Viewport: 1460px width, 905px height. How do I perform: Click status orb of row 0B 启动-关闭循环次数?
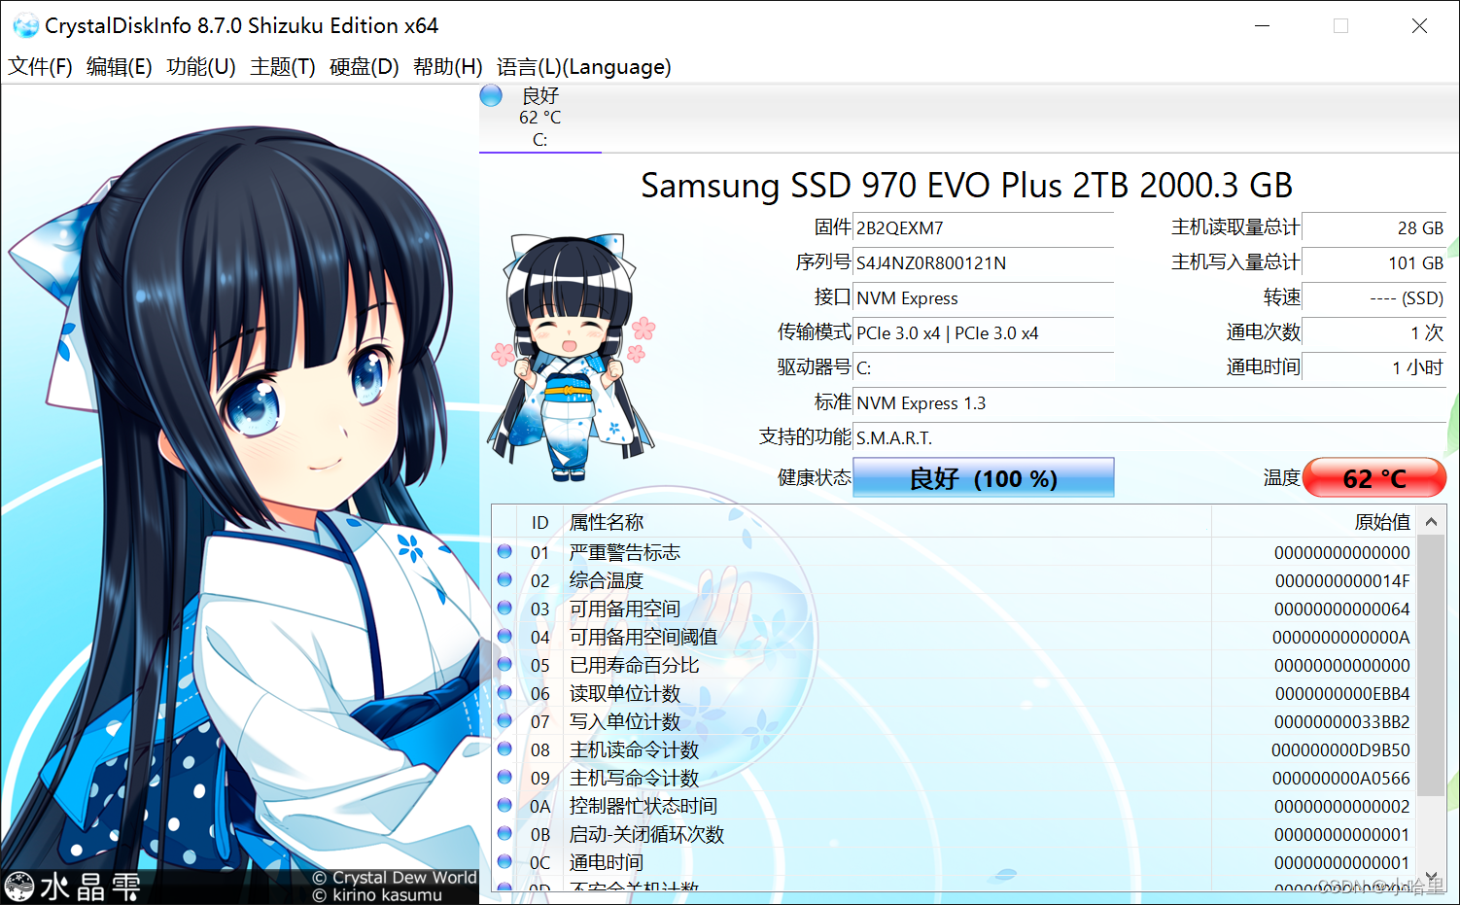(504, 833)
